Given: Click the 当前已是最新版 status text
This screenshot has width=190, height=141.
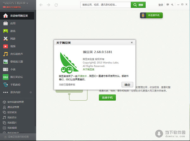Looking at the screenshot, I should [x=67, y=85].
